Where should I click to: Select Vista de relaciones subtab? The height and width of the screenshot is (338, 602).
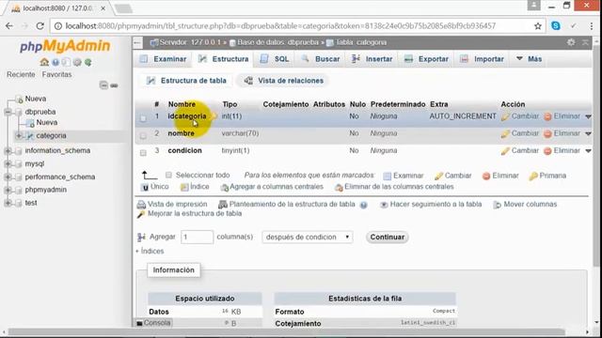tap(284, 81)
